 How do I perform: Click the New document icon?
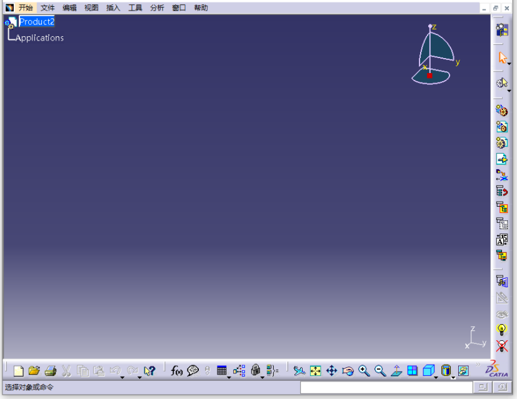point(19,371)
